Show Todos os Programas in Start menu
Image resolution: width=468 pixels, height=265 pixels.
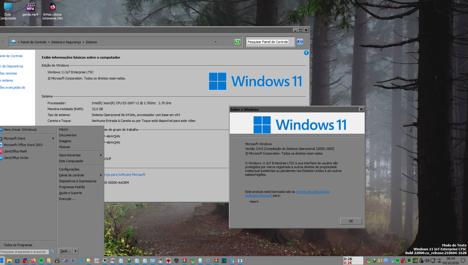[x=18, y=245]
